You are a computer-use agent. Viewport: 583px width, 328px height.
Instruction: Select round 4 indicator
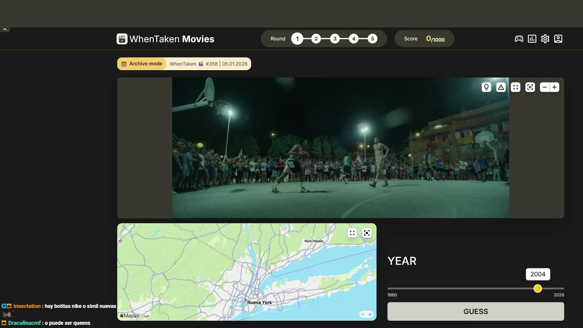click(354, 39)
